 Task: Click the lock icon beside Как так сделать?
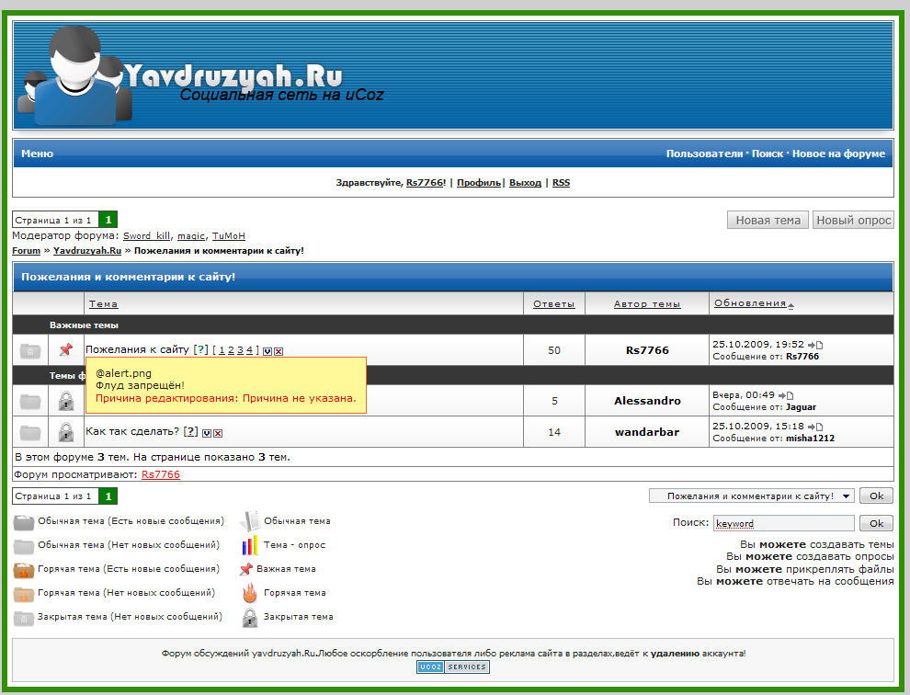[66, 432]
